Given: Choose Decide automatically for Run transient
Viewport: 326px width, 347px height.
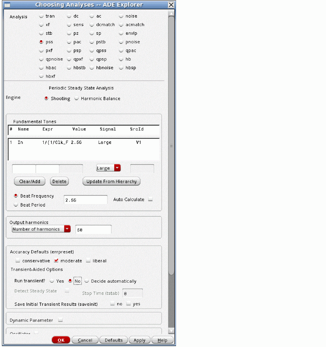Looking at the screenshot, I should (87, 281).
